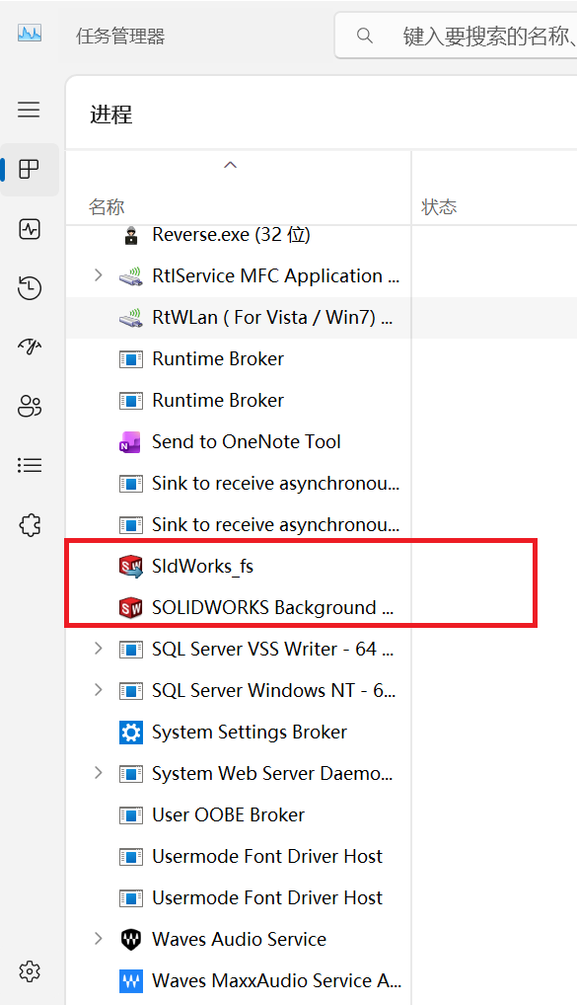Expand the System Web Server Daemon row
577x1005 pixels.
pos(98,773)
